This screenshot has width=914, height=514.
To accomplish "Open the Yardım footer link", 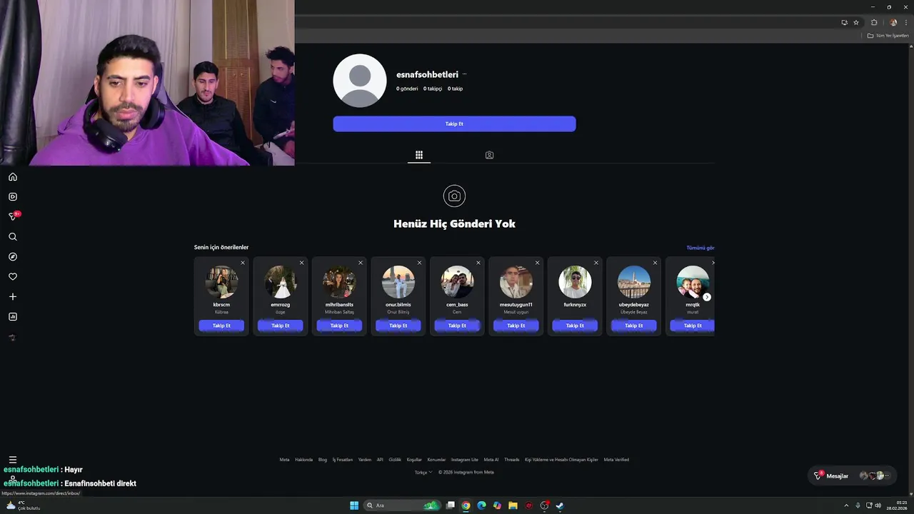I will [365, 460].
